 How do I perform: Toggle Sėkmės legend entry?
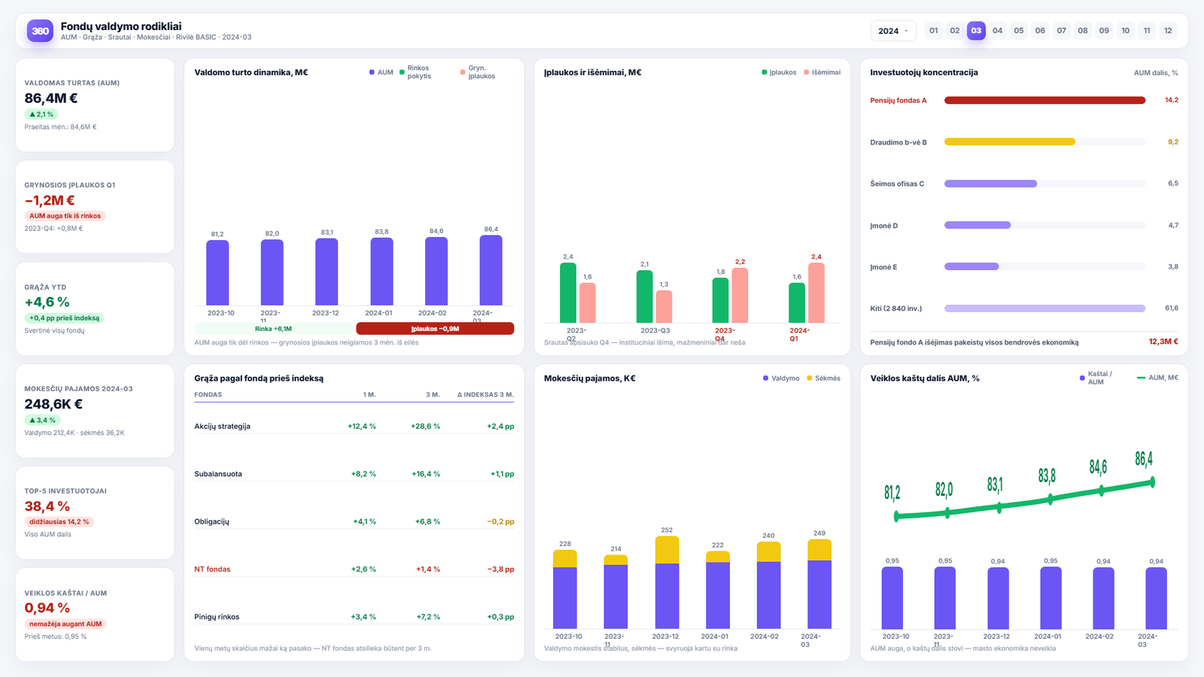click(823, 378)
